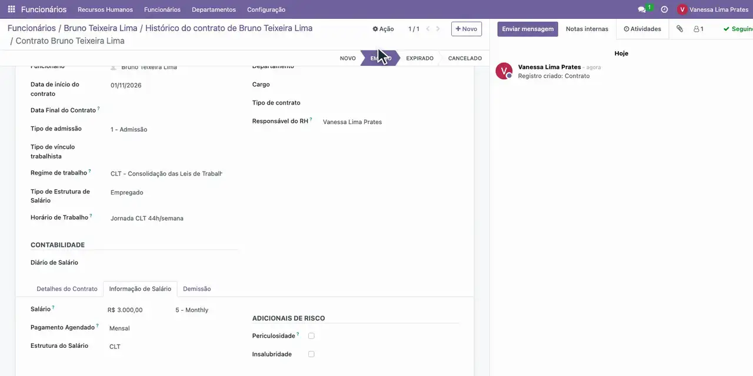Screen dimensions: 753x376
Task: Switch to the Demissão tab
Action: 196,289
